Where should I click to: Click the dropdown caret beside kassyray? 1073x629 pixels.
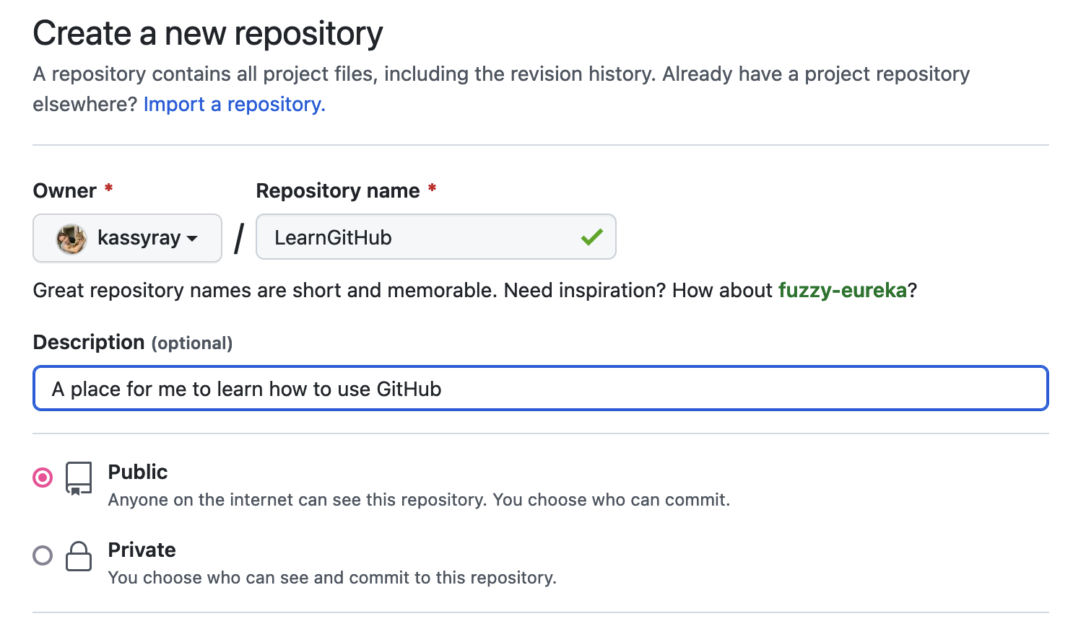coord(191,239)
